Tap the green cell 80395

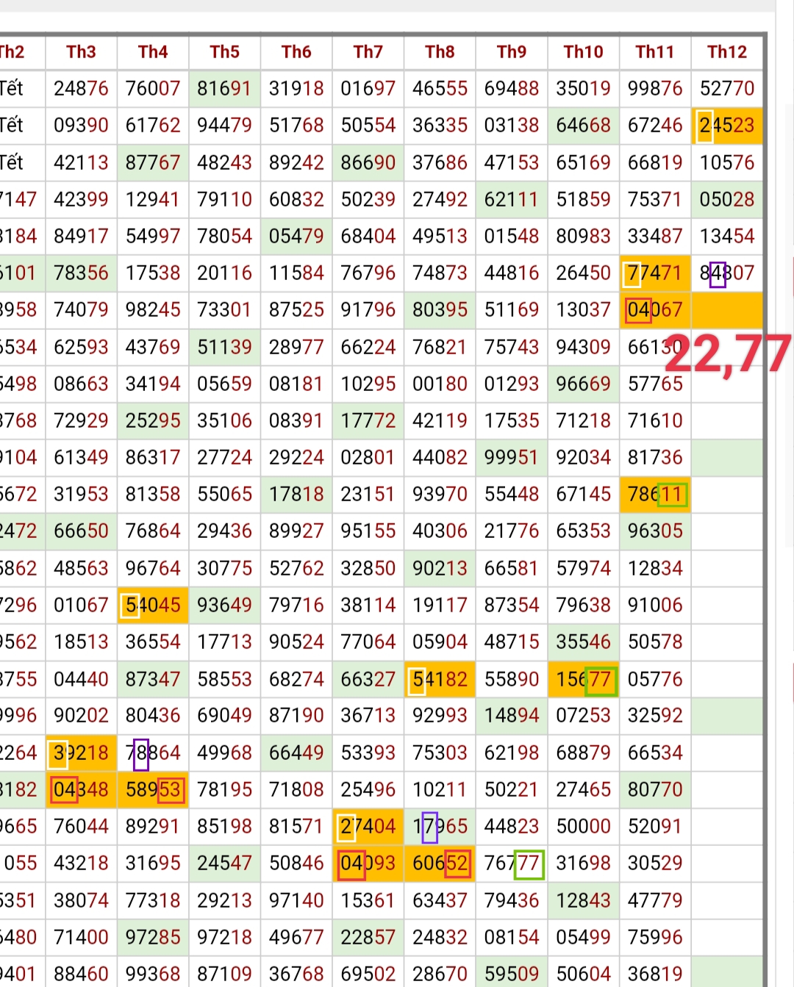point(440,309)
